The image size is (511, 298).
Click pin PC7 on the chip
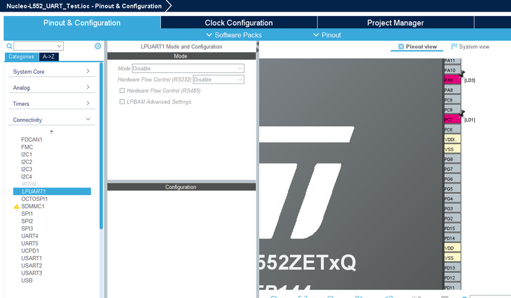pos(452,120)
